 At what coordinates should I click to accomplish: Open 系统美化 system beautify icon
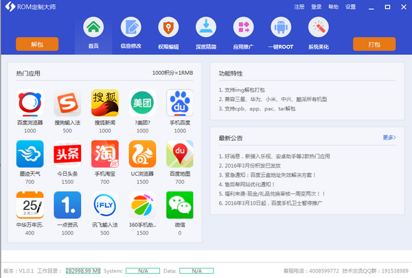pyautogui.click(x=319, y=27)
